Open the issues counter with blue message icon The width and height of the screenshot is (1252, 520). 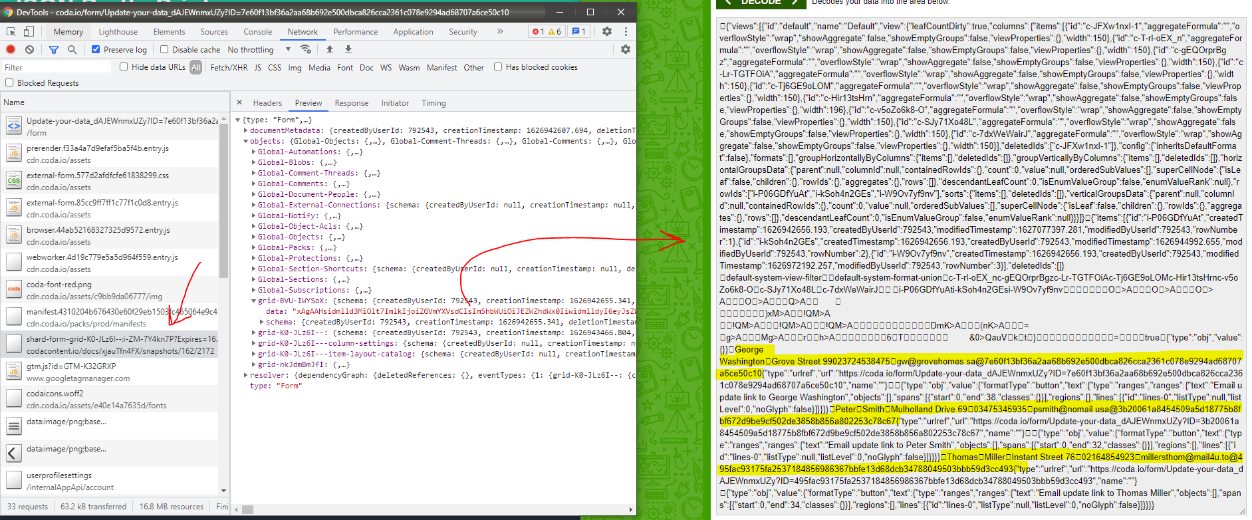579,31
